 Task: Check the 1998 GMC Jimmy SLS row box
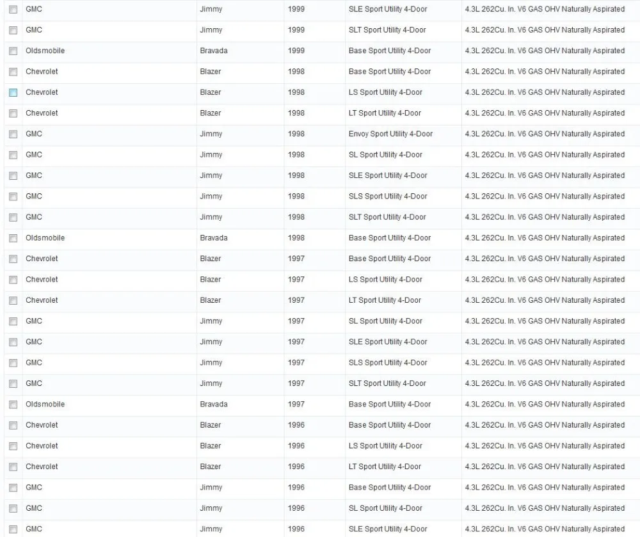click(13, 196)
